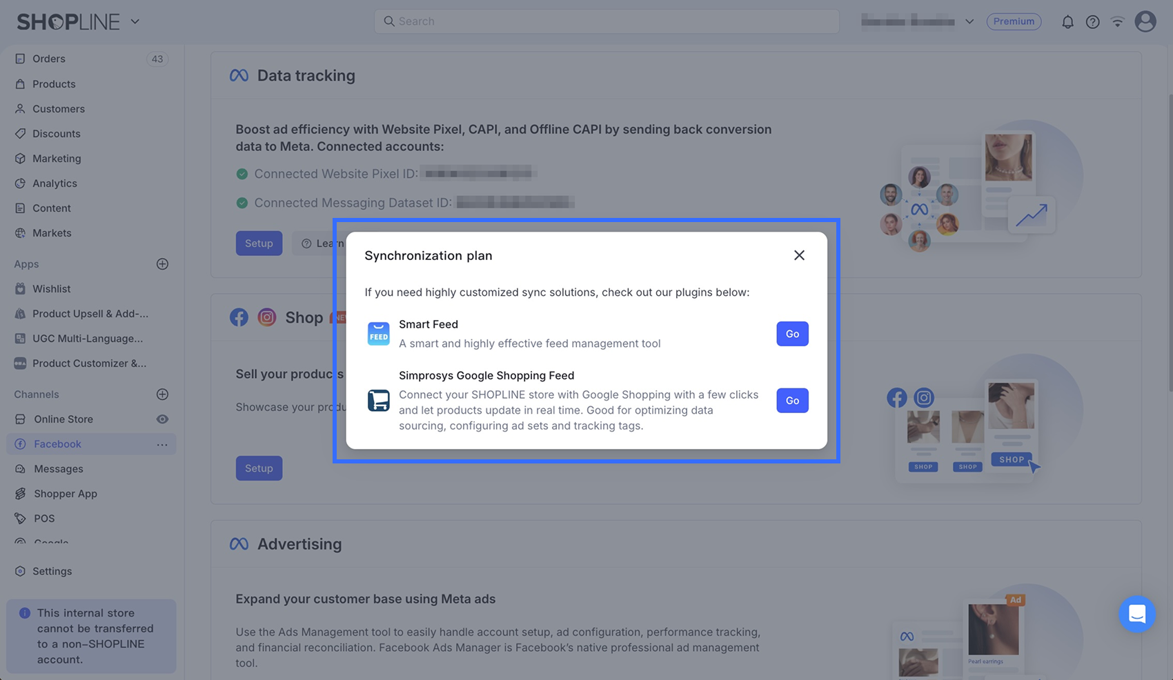Image resolution: width=1173 pixels, height=680 pixels.
Task: Click the Messages chat icon
Action: 20,468
